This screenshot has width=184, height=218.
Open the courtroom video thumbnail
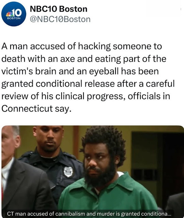tap(93, 172)
